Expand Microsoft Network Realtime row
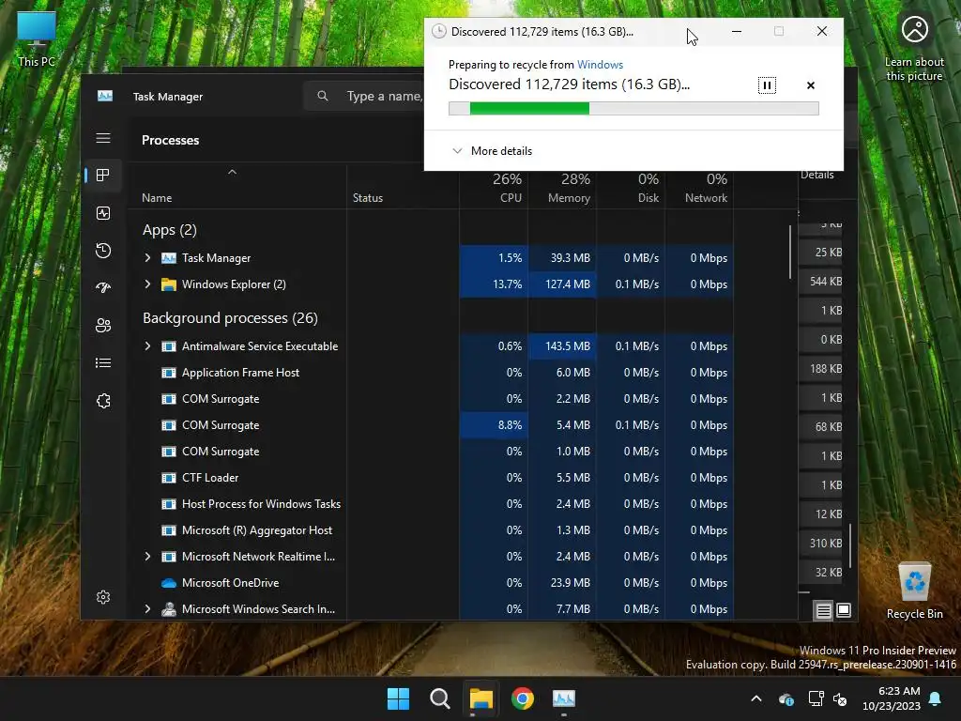 pyautogui.click(x=147, y=557)
